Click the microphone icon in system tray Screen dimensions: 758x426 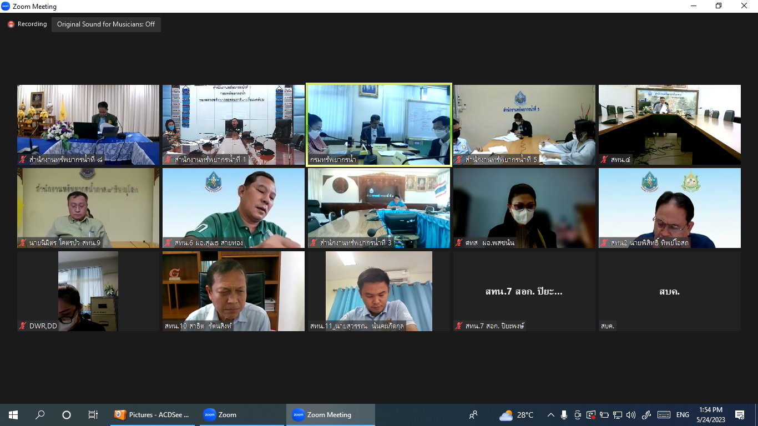click(x=564, y=415)
